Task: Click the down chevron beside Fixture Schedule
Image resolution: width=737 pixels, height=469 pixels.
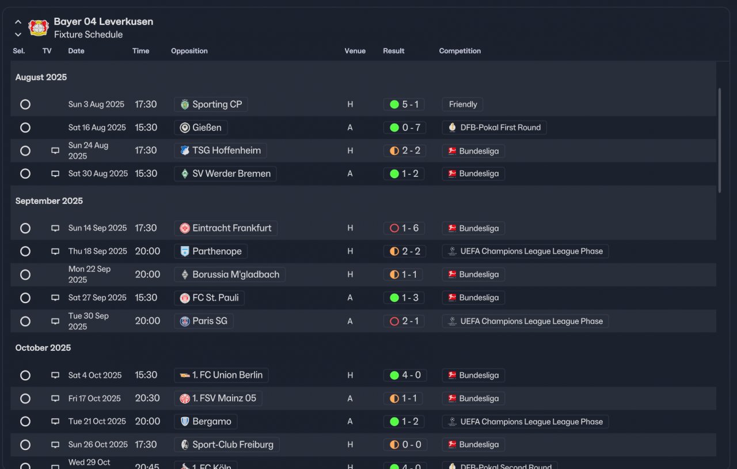Action: click(x=18, y=35)
